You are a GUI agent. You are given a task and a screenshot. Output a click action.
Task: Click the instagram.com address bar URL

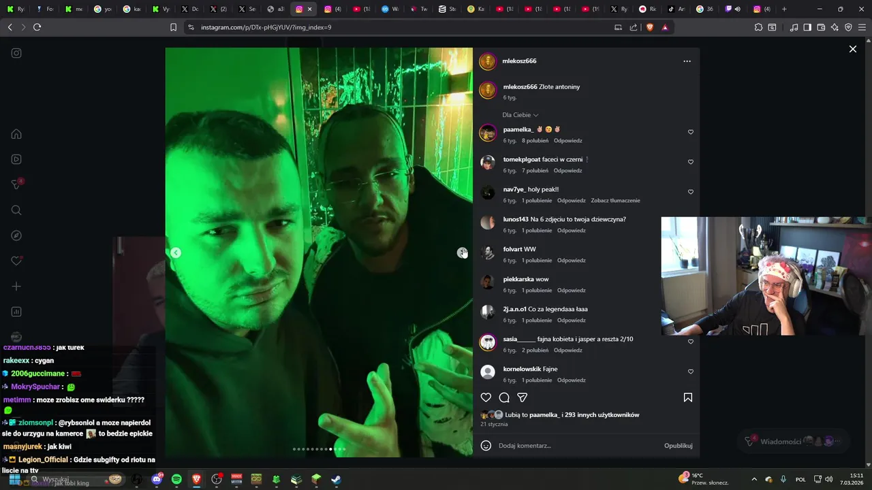click(x=266, y=27)
